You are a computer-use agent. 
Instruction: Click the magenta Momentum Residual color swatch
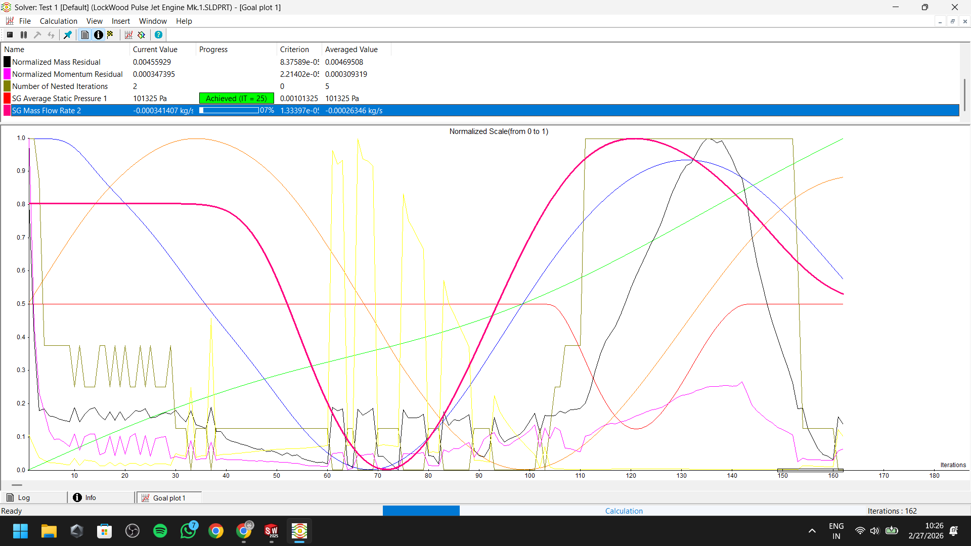point(7,74)
